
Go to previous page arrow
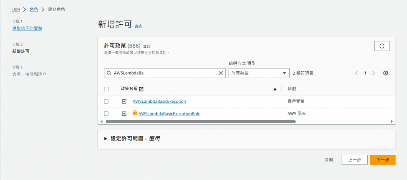coord(357,73)
